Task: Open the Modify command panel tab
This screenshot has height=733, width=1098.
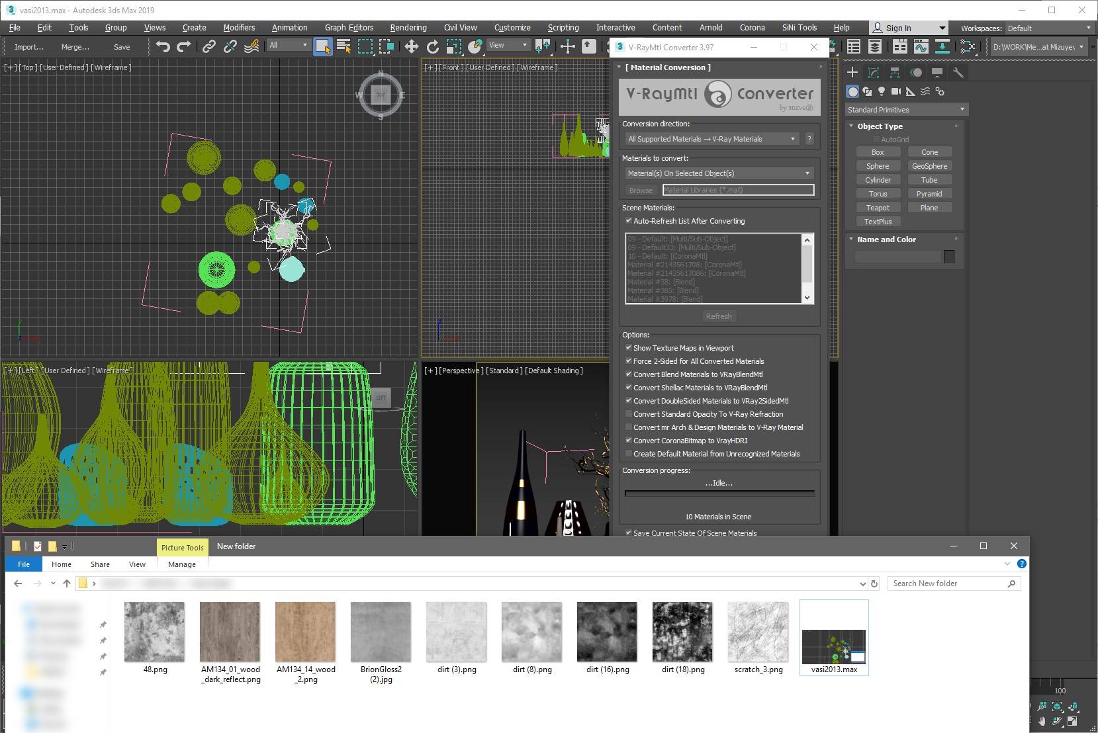Action: pyautogui.click(x=874, y=73)
